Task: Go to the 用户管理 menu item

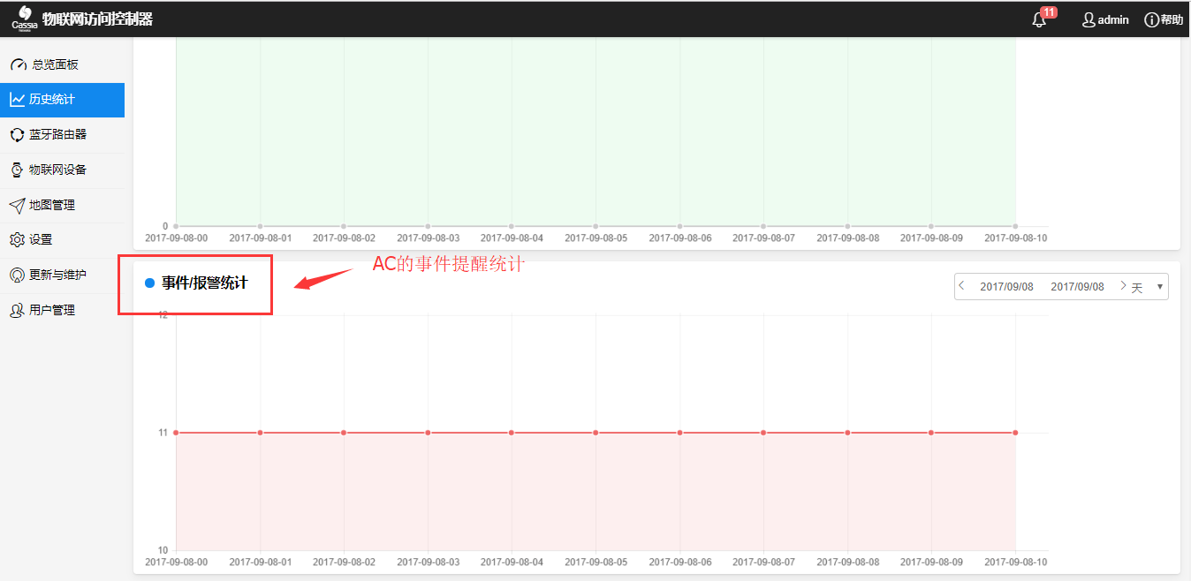Action: (52, 310)
